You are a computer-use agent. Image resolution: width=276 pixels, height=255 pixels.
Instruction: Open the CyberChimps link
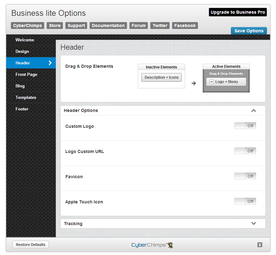coord(27,25)
